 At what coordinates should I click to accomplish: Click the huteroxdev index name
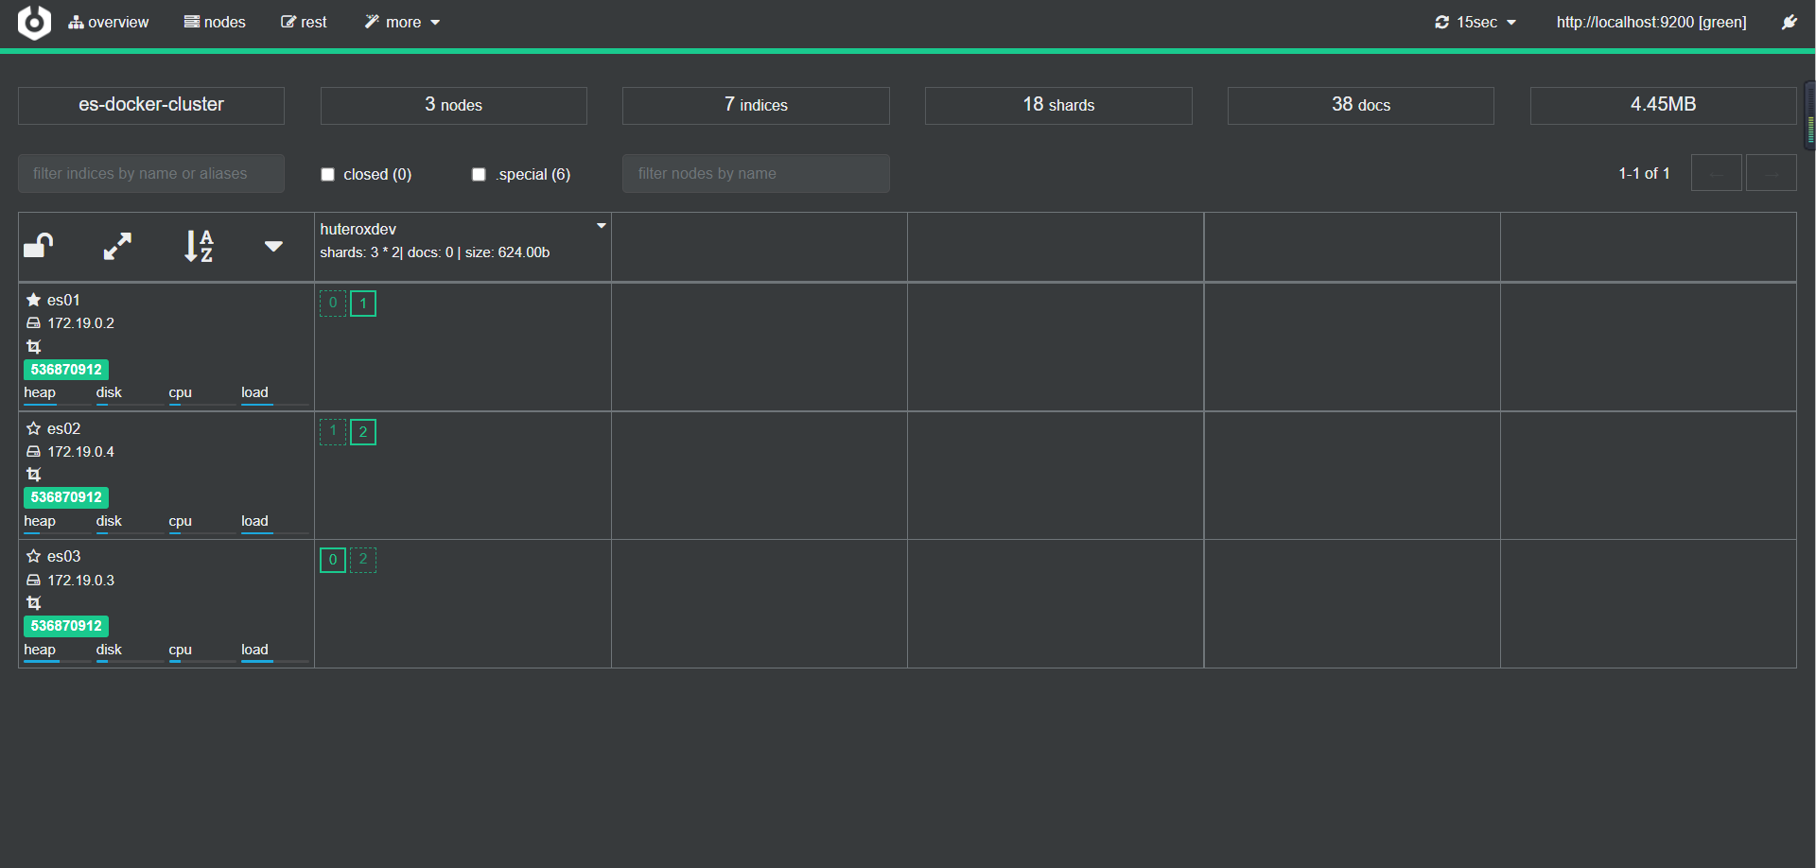pos(358,229)
